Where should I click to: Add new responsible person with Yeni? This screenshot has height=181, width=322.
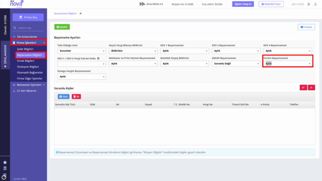64,96
